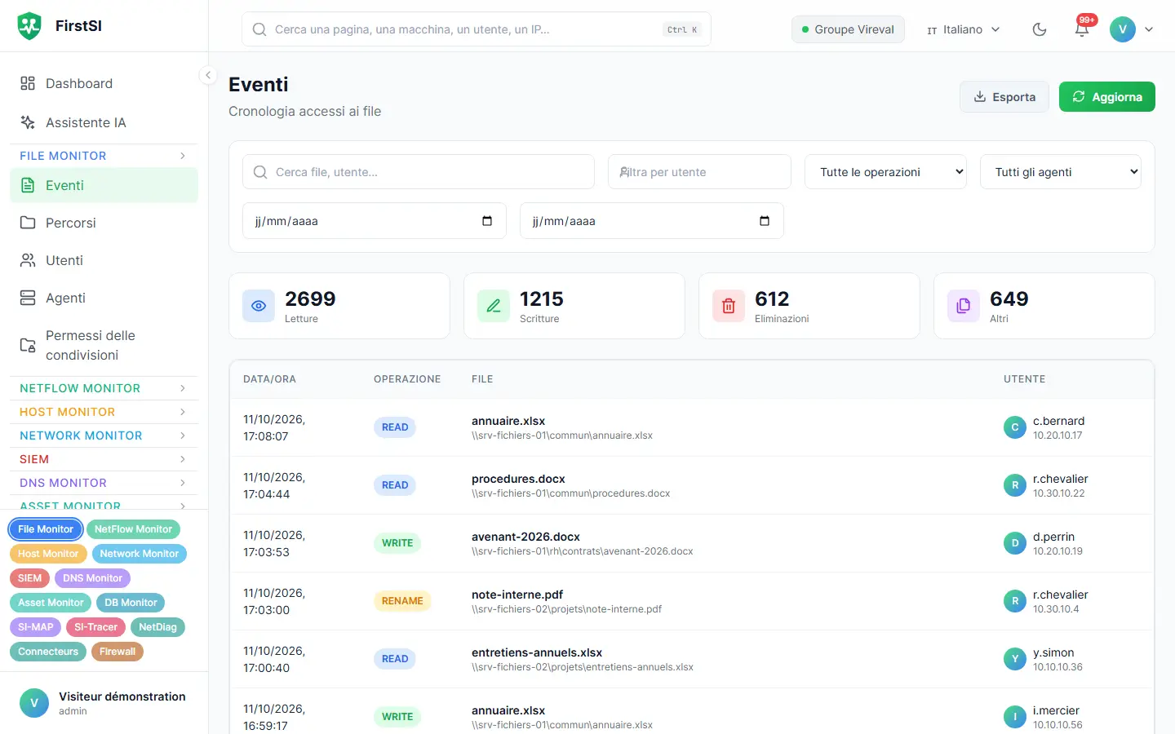Image resolution: width=1175 pixels, height=734 pixels.
Task: Click the Eliminazioni trash icon
Action: tap(729, 306)
